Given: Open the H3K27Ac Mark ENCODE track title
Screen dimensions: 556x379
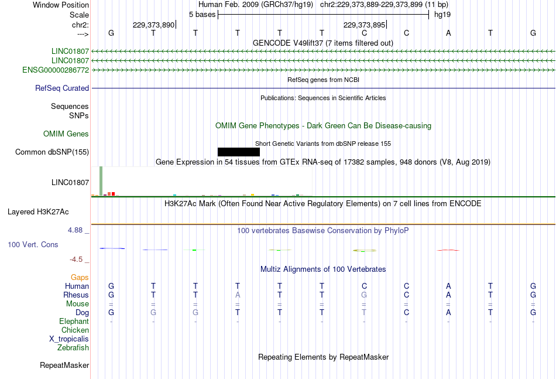Looking at the screenshot, I should tap(322, 204).
